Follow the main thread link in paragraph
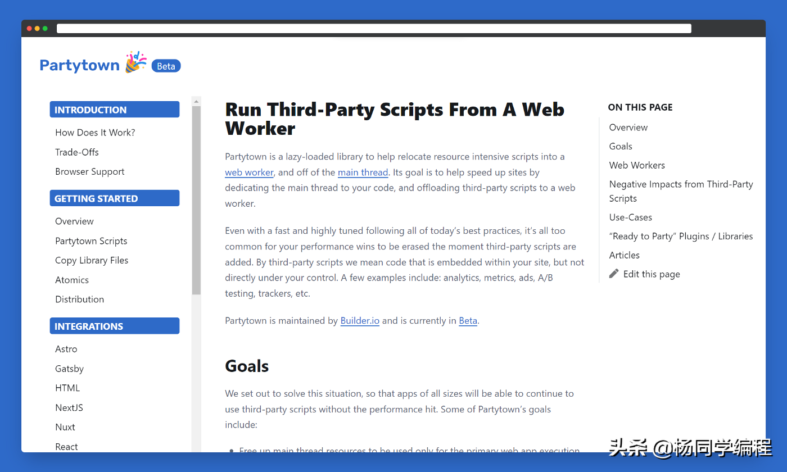Image resolution: width=787 pixels, height=472 pixels. (363, 173)
